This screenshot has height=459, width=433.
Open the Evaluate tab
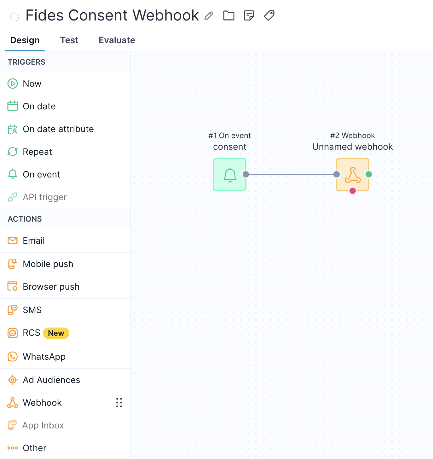[117, 40]
